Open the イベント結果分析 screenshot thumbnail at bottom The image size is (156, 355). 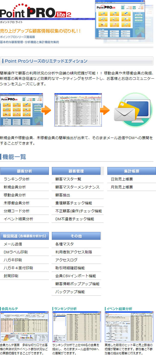coord(129,327)
